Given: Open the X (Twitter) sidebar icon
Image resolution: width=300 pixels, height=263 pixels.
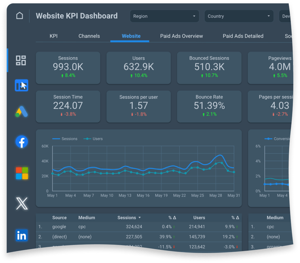Looking at the screenshot, I should click(22, 204).
